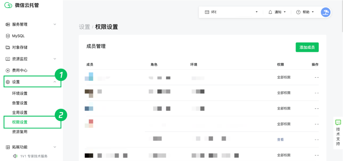Click the 技术支持 side label
The image size is (343, 161).
338,137
